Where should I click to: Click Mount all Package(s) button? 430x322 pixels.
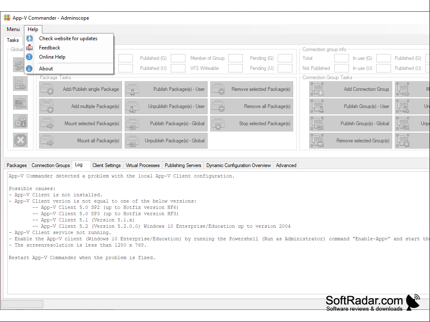point(81,141)
